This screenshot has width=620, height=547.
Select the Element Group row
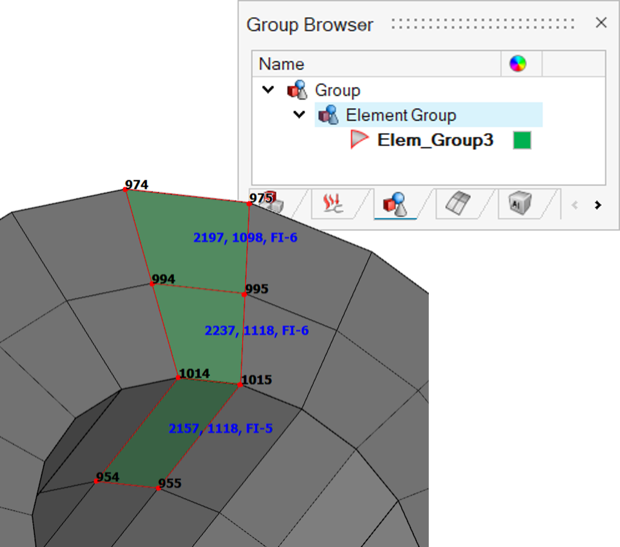click(x=429, y=115)
